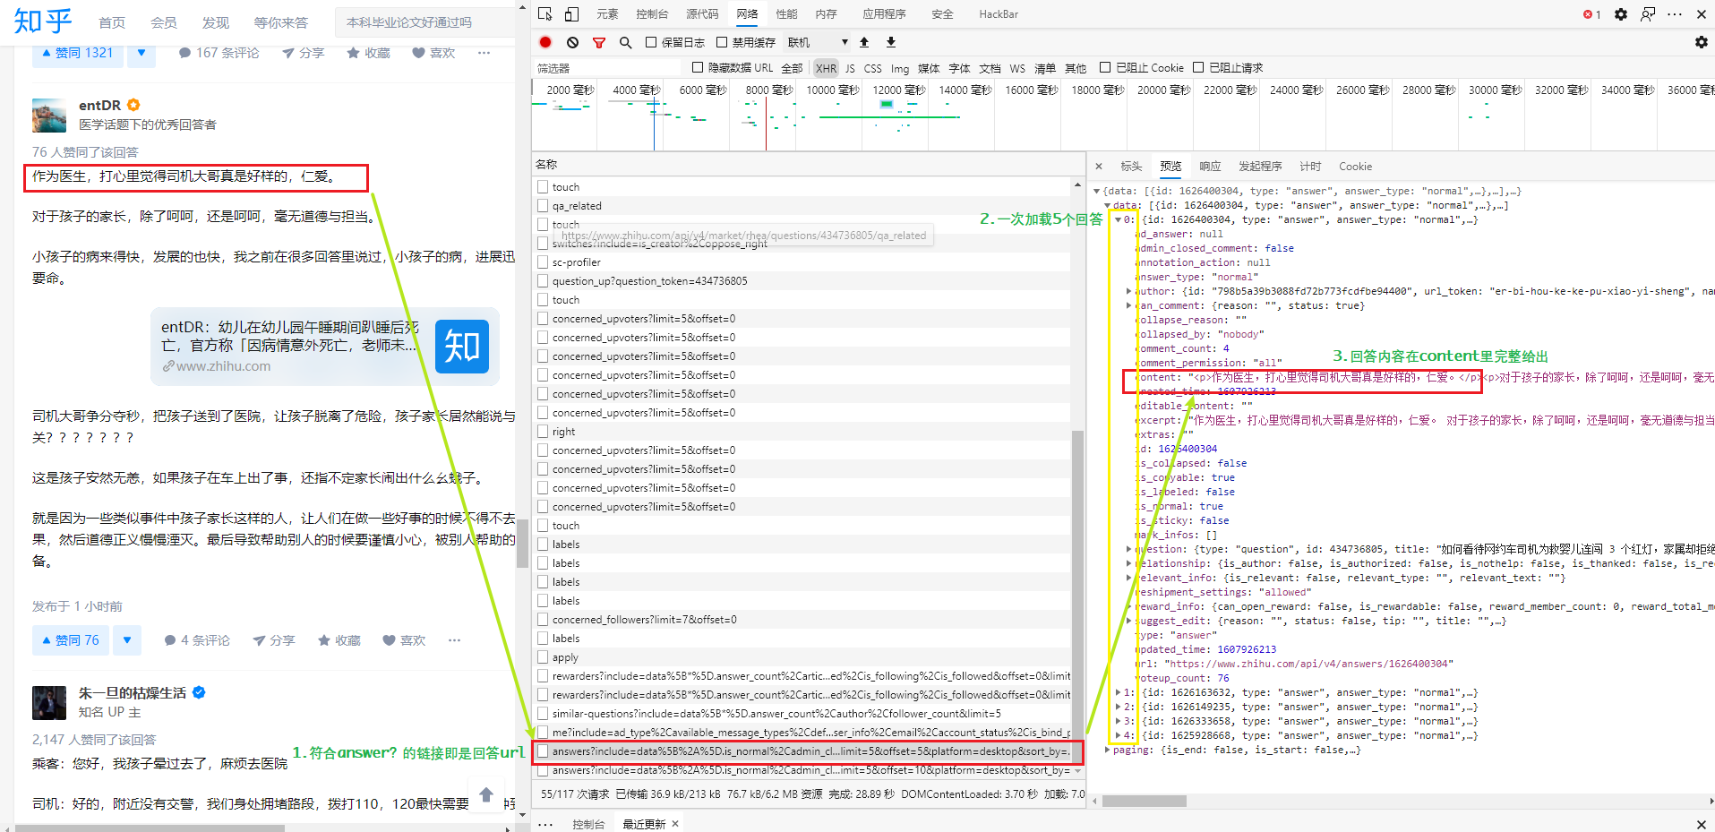Expand item 1 id 1626163632
Screen dimensions: 1715x832
(1118, 692)
